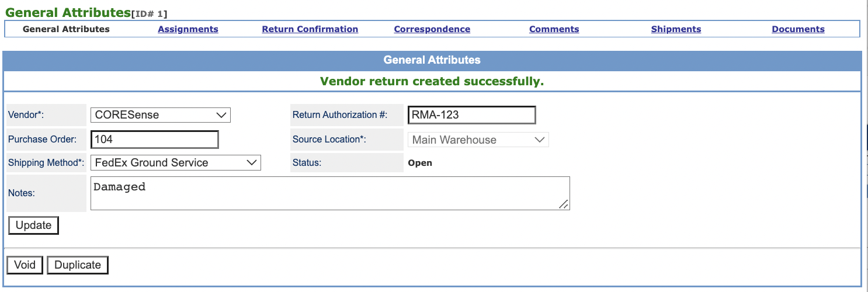868x292 pixels.
Task: Click the Void button
Action: click(25, 265)
